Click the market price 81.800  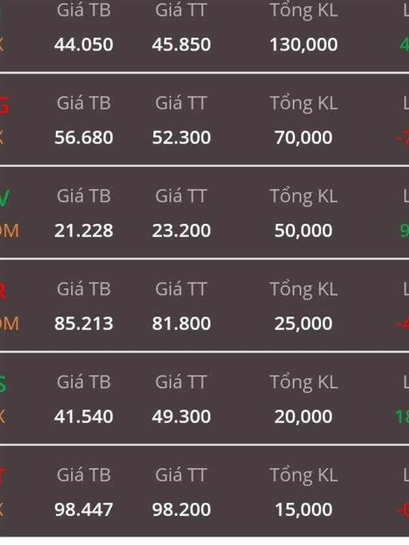tap(181, 324)
